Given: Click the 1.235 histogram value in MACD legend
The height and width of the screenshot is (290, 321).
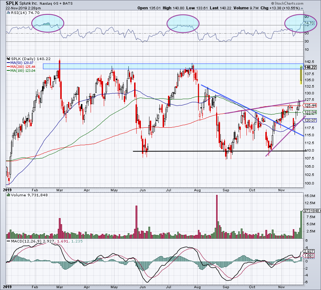Looking at the screenshot, I should 77,241.
